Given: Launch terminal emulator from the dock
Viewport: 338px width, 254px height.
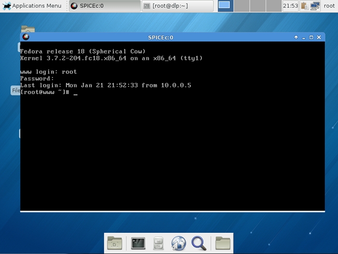Looking at the screenshot, I should [138, 243].
